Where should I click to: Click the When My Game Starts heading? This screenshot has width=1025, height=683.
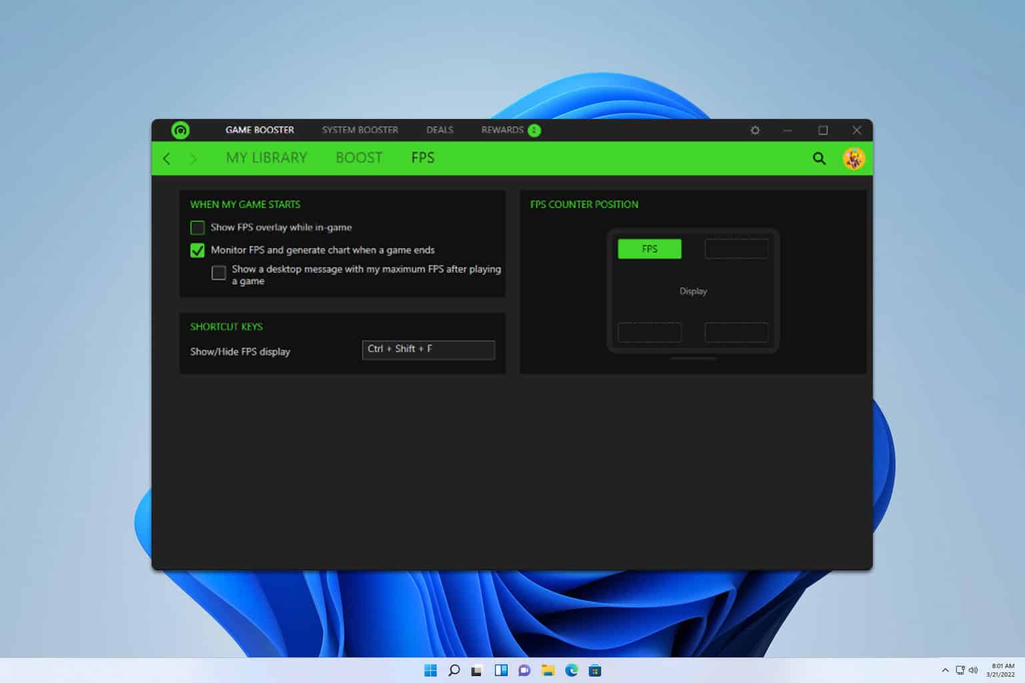pos(245,204)
